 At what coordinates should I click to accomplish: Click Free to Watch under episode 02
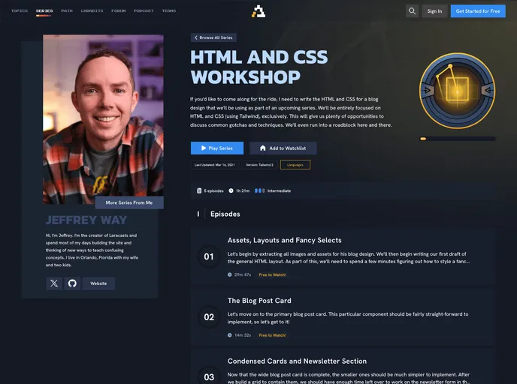(272, 335)
